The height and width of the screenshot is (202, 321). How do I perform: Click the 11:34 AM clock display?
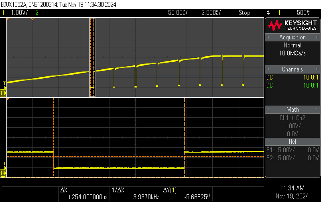click(x=293, y=188)
